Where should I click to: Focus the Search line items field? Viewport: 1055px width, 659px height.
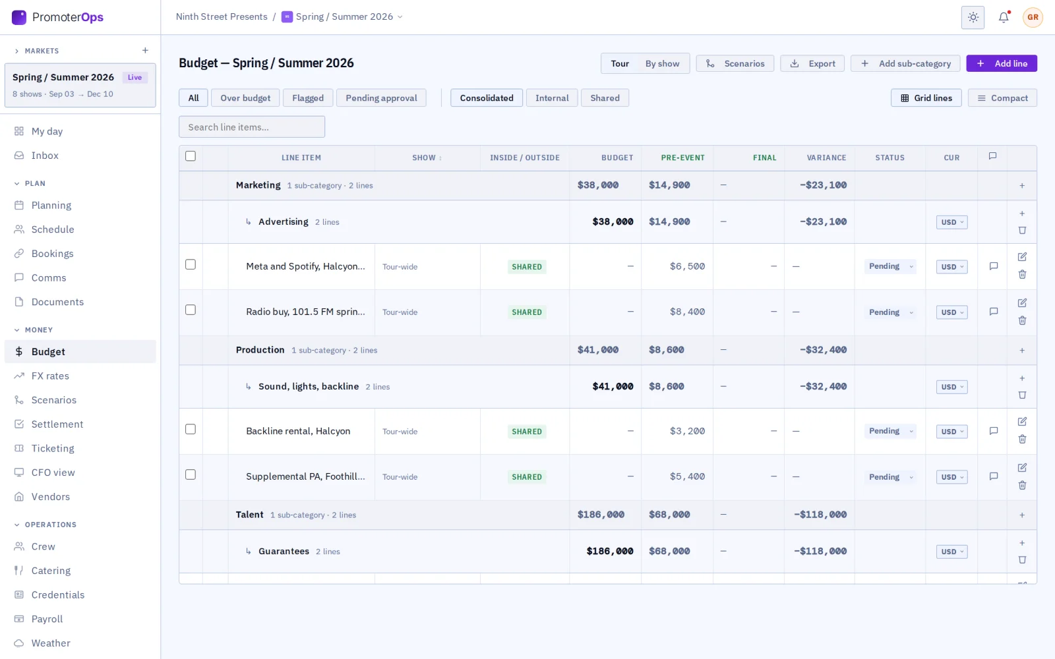point(252,127)
